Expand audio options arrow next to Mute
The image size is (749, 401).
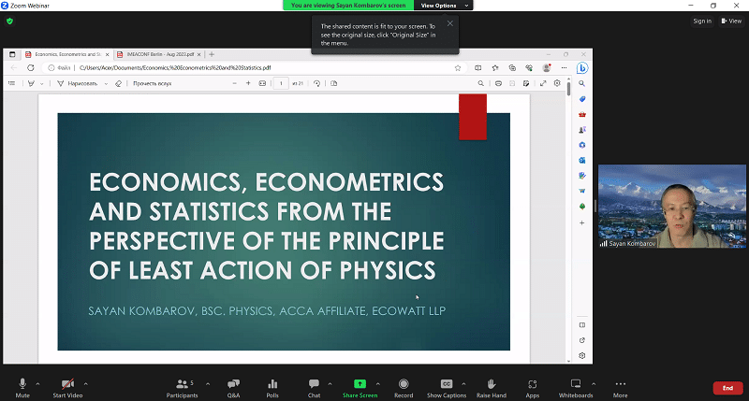[37, 383]
